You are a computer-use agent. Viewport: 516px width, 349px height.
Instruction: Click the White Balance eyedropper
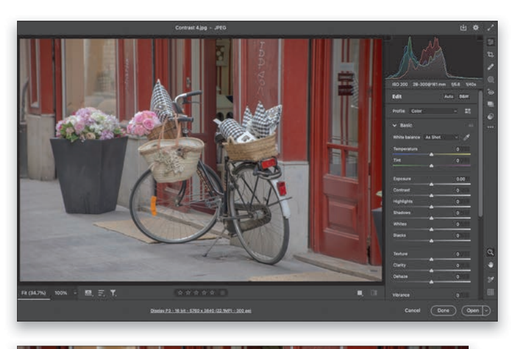[x=467, y=137]
